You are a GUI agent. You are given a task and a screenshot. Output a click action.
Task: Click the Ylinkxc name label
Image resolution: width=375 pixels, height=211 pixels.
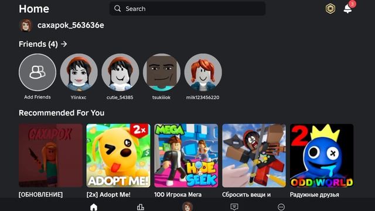[x=79, y=97]
